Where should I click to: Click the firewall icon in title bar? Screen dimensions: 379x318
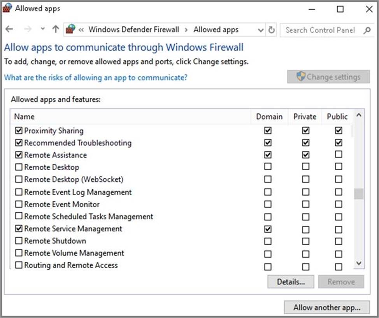(x=7, y=8)
